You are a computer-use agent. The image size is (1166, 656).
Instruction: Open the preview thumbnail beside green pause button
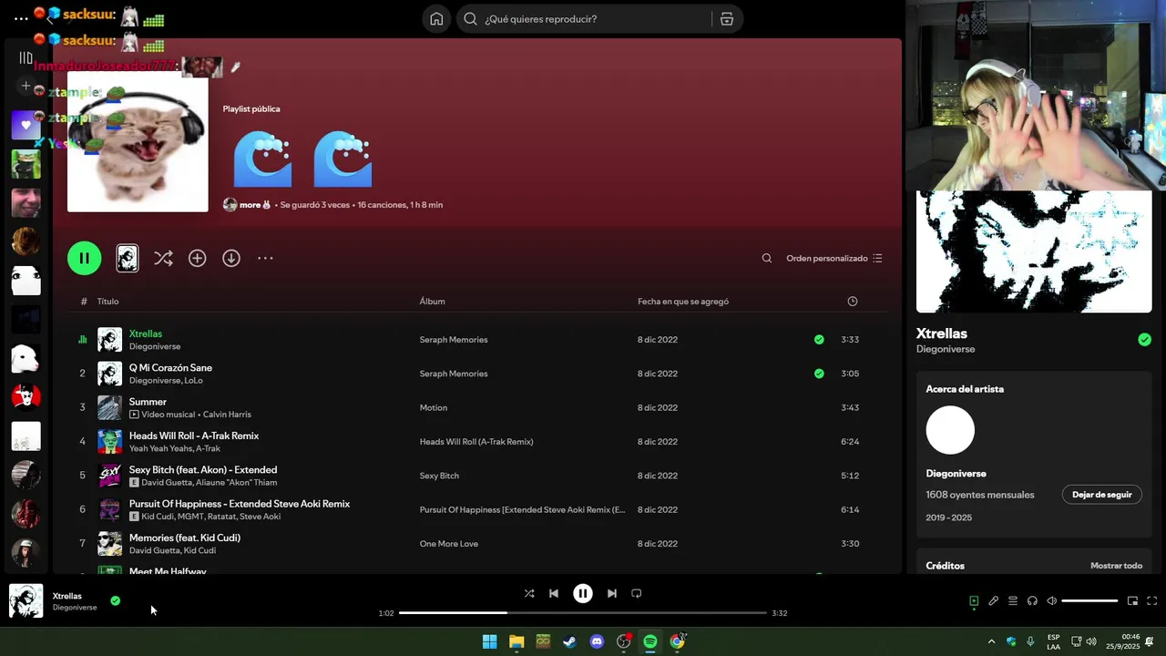[128, 258]
